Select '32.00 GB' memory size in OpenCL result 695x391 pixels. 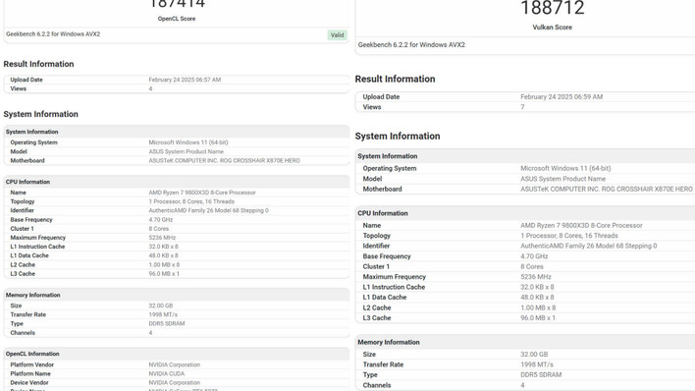pyautogui.click(x=161, y=306)
